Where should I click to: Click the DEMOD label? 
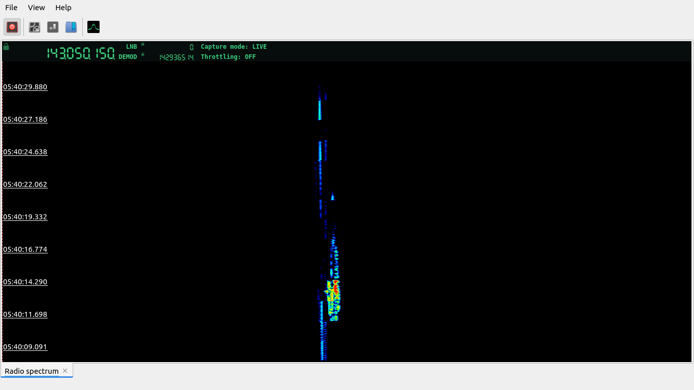[128, 57]
